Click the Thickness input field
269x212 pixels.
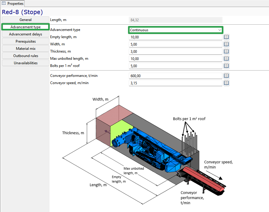point(176,52)
